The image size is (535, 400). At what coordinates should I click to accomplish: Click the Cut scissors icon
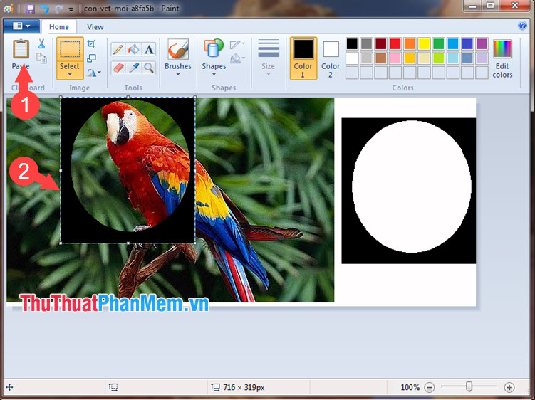[41, 43]
